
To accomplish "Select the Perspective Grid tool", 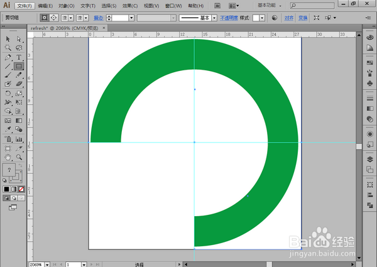I will tap(19, 111).
